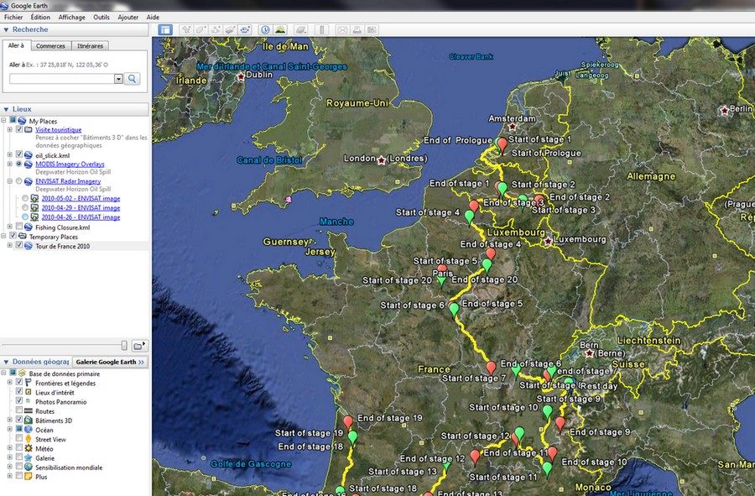Toggle the sunlight toolbar icon
755x496 pixels.
click(280, 29)
